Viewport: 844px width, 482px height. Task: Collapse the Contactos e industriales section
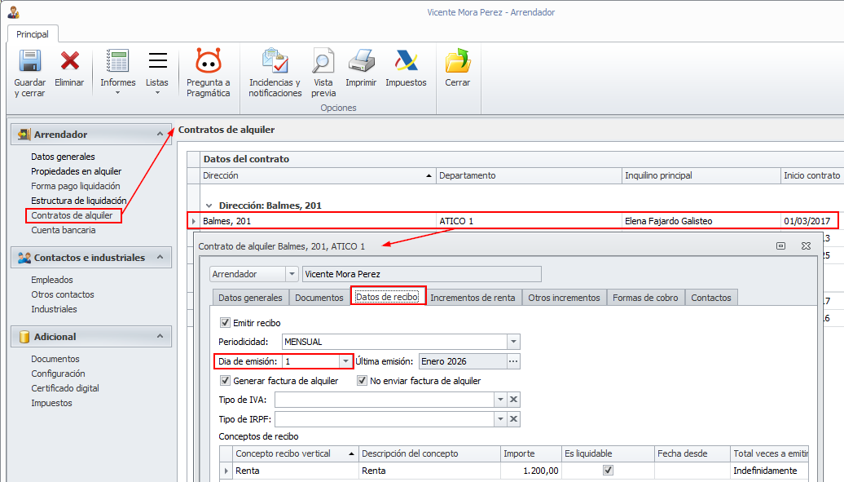click(x=160, y=257)
